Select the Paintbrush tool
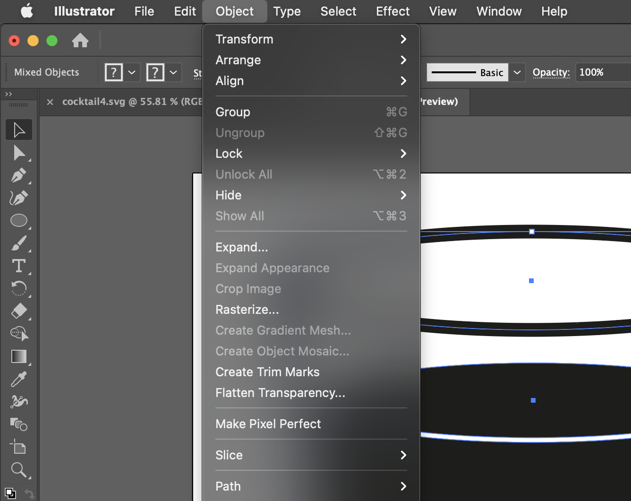This screenshot has width=631, height=501. pos(19,243)
